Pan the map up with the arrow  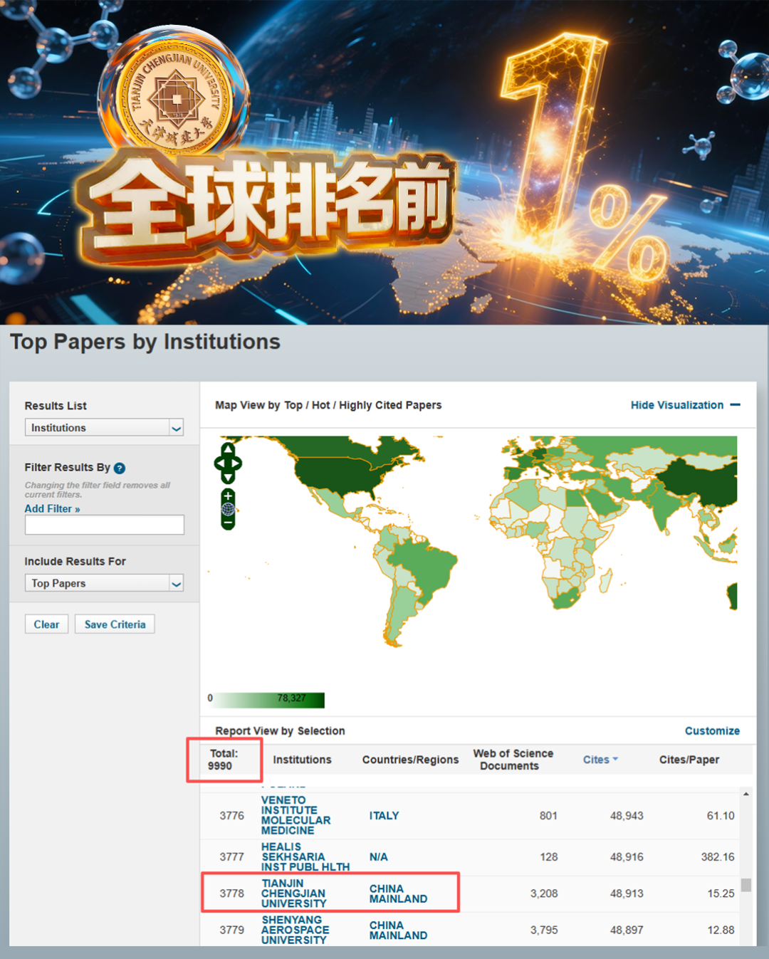pyautogui.click(x=228, y=449)
